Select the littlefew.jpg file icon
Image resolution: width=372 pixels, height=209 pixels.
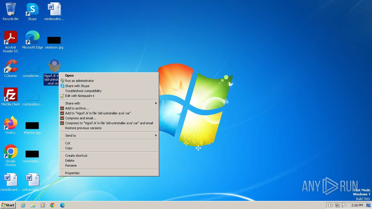point(32,128)
